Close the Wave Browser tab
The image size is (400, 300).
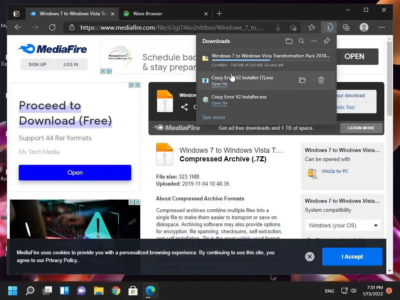point(206,14)
